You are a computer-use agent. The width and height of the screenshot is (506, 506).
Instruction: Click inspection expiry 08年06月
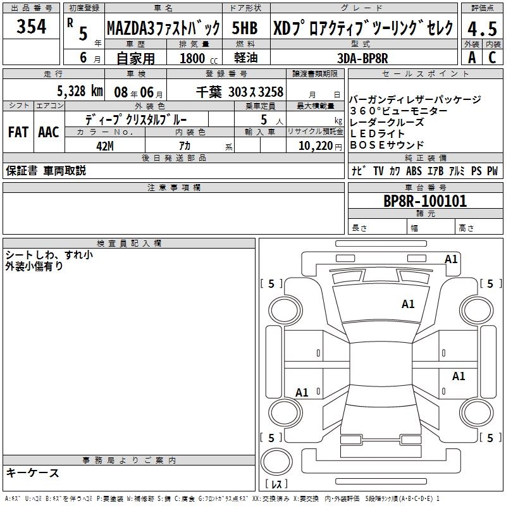tap(139, 92)
